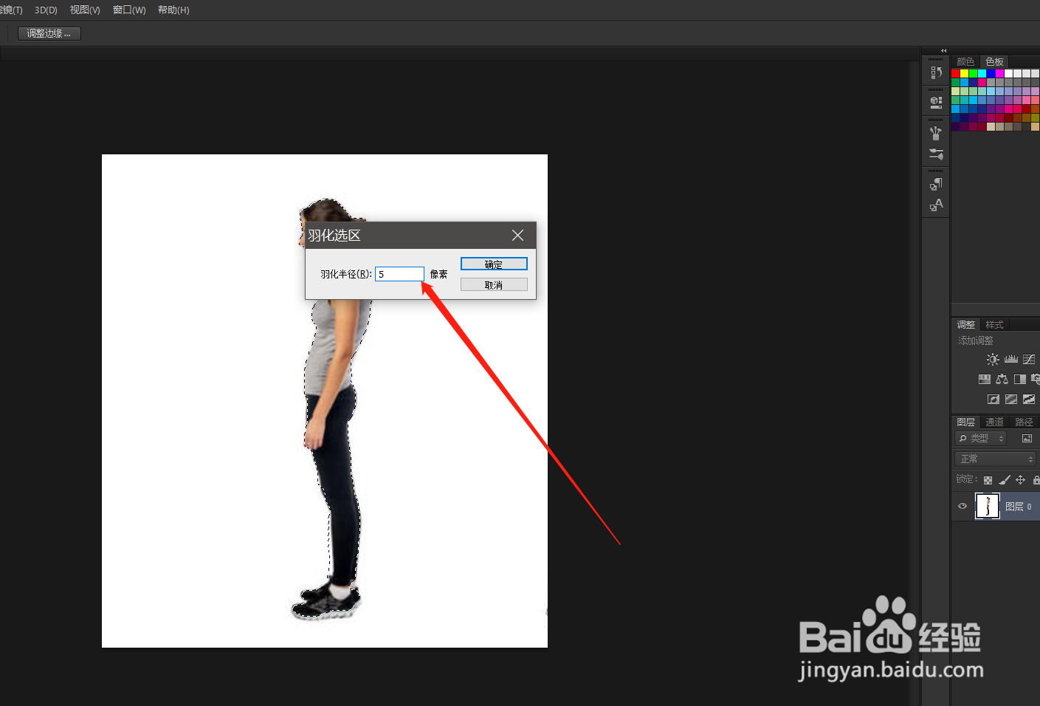
Task: Pick the pure green swatch
Action: [x=974, y=73]
